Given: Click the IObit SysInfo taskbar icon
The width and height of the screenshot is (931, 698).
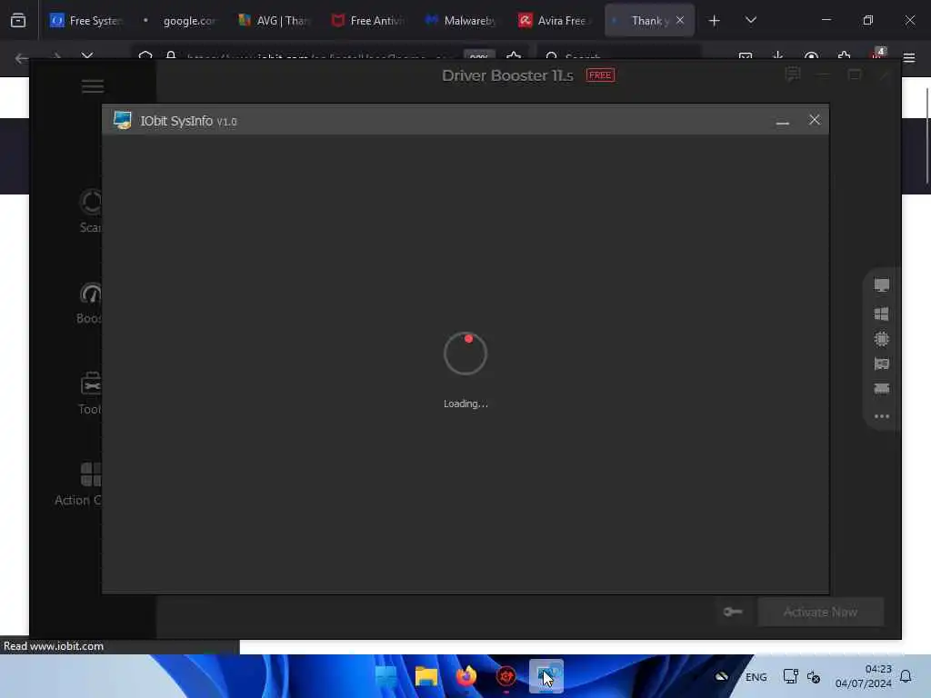Looking at the screenshot, I should point(546,676).
